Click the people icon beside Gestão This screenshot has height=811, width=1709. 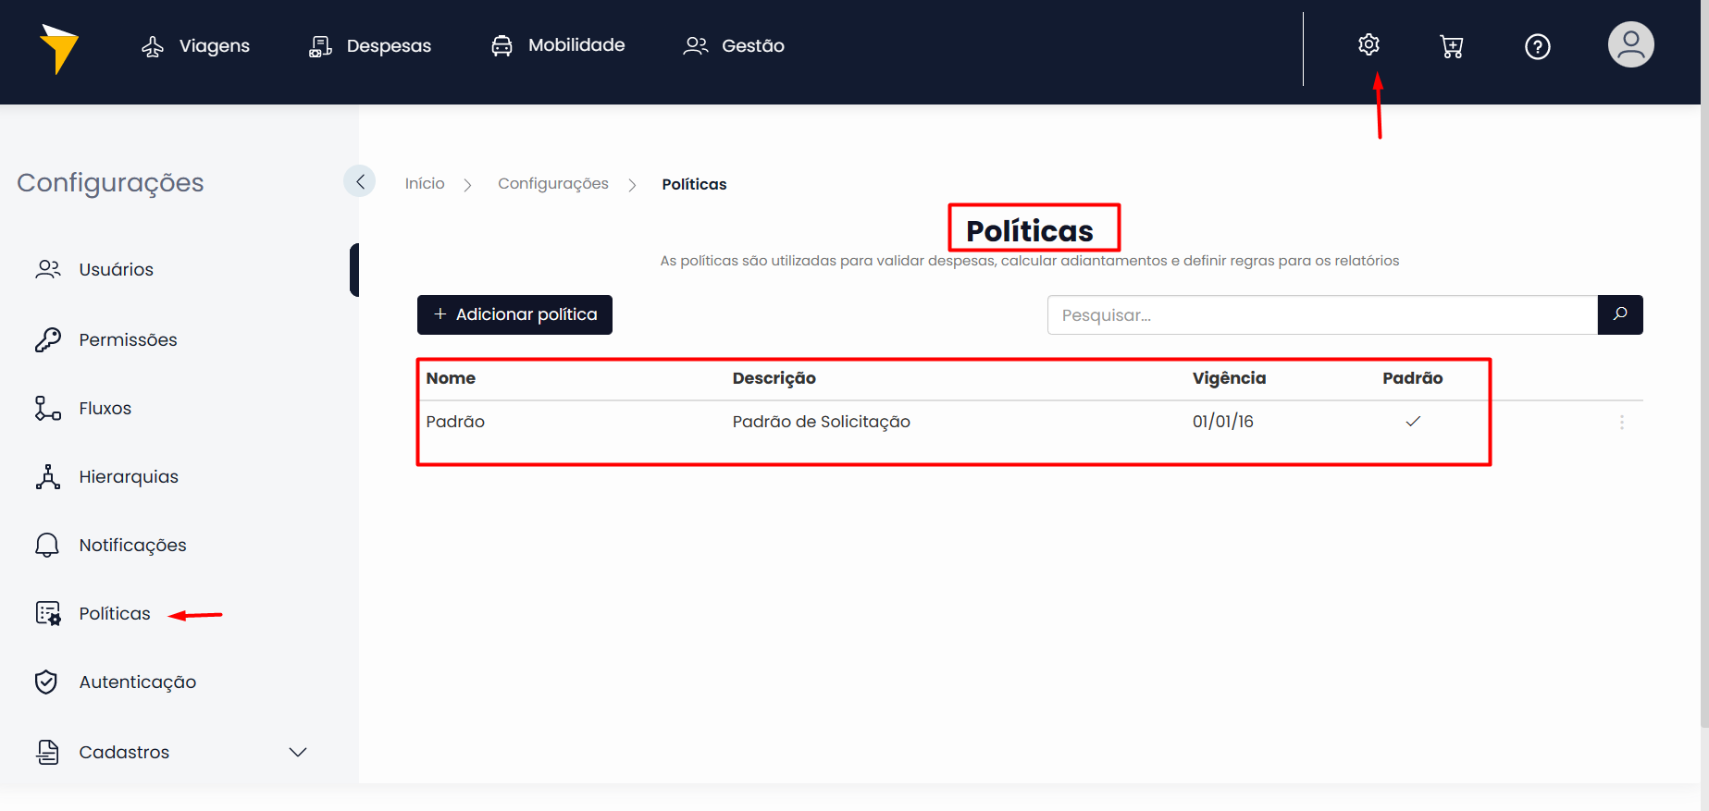tap(696, 45)
